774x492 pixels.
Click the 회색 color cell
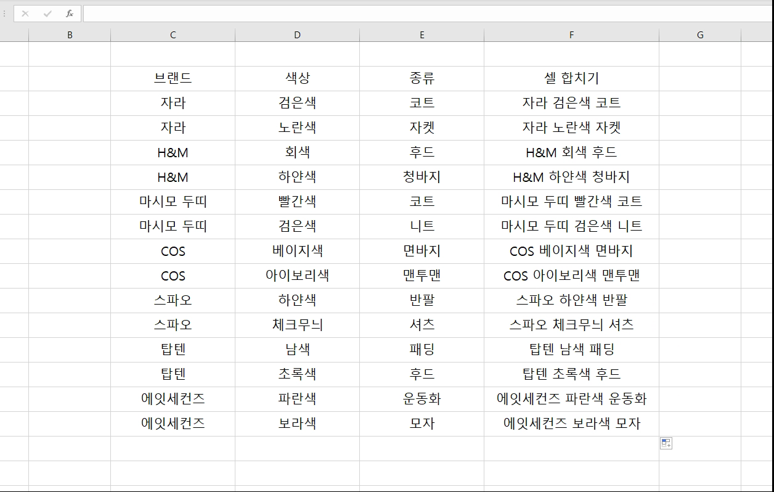pos(297,152)
